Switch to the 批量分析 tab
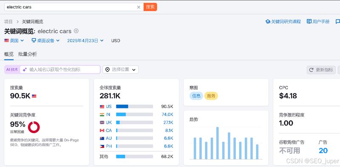The width and height of the screenshot is (340, 167). click(x=28, y=54)
